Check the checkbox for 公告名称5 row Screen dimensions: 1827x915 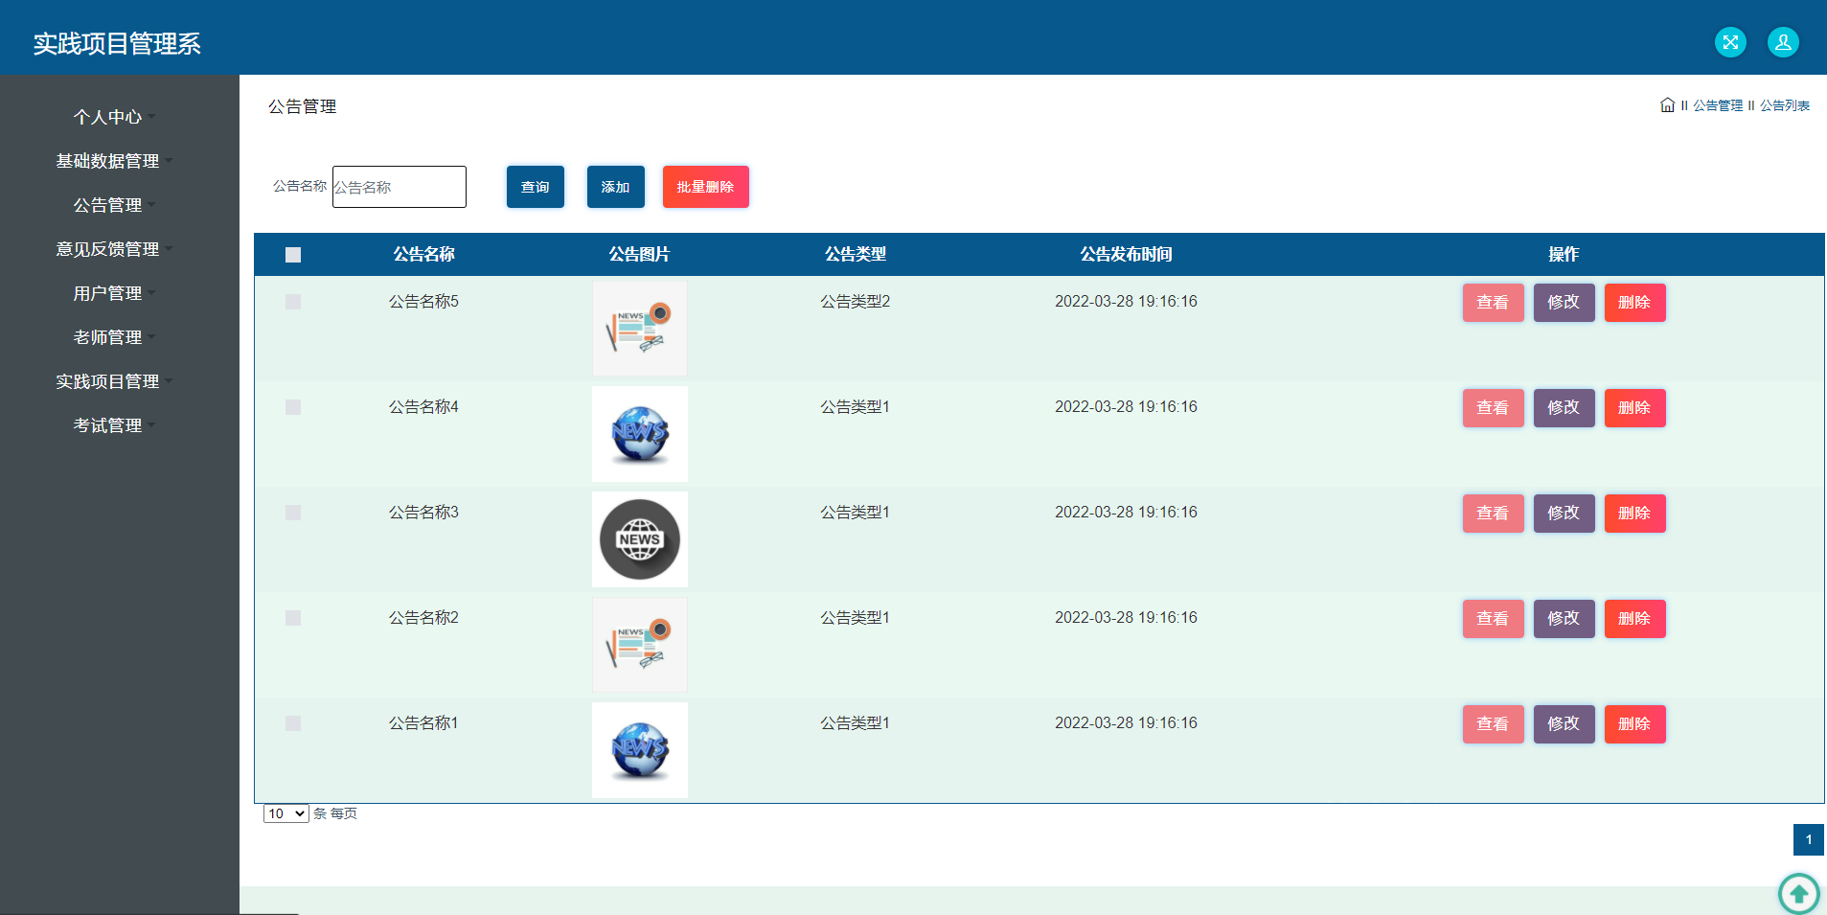pyautogui.click(x=293, y=301)
